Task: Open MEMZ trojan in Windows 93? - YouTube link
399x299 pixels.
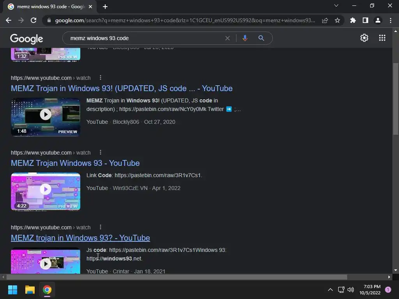Action: tap(80, 238)
